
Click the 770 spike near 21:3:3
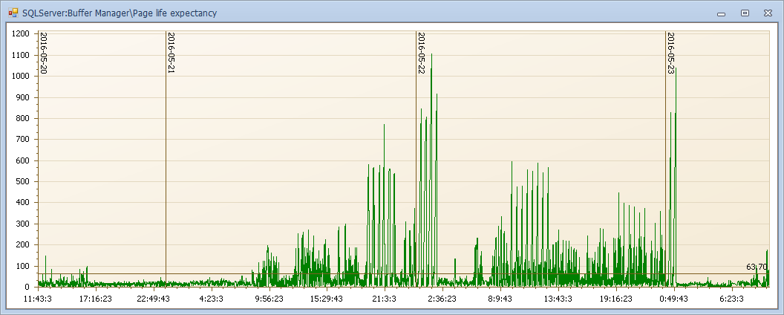(384, 206)
